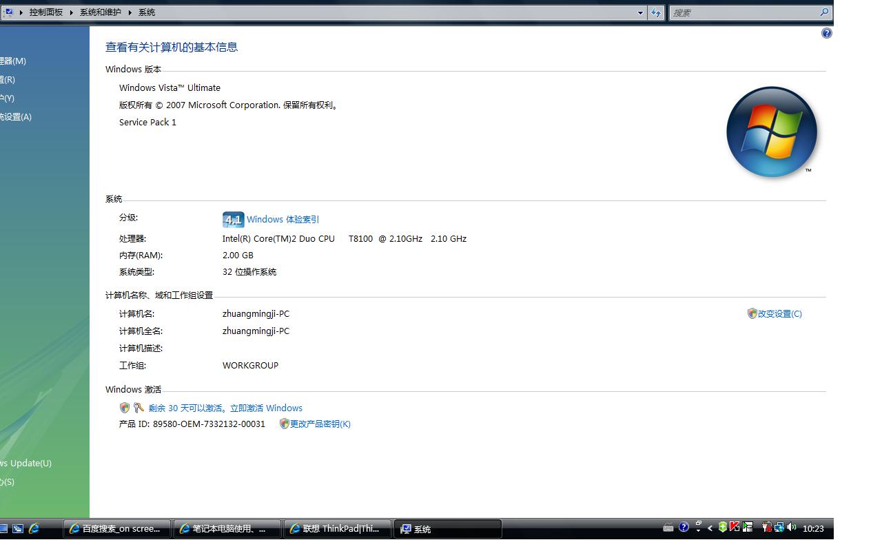882x551 pixels.
Task: Switch to 百度搜索_on scree... taskbar window
Action: click(117, 528)
